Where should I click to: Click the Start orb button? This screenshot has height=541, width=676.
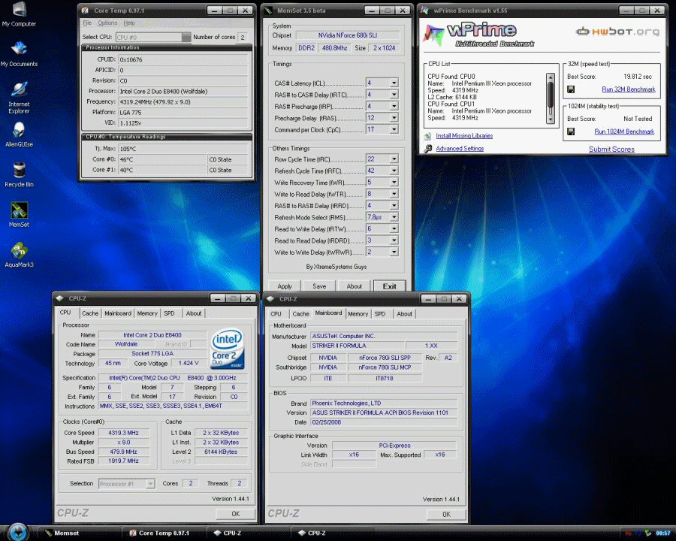tap(18, 531)
